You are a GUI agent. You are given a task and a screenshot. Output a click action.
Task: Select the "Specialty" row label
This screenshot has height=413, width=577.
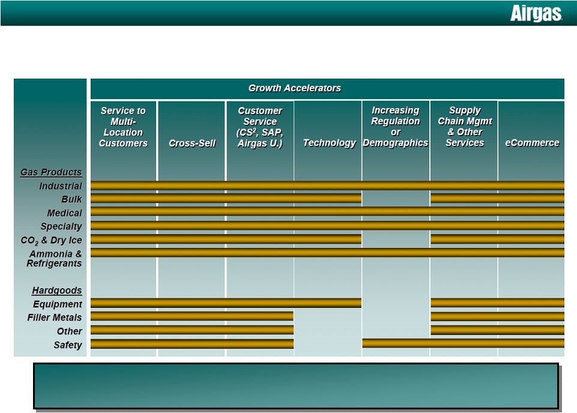[x=61, y=226]
